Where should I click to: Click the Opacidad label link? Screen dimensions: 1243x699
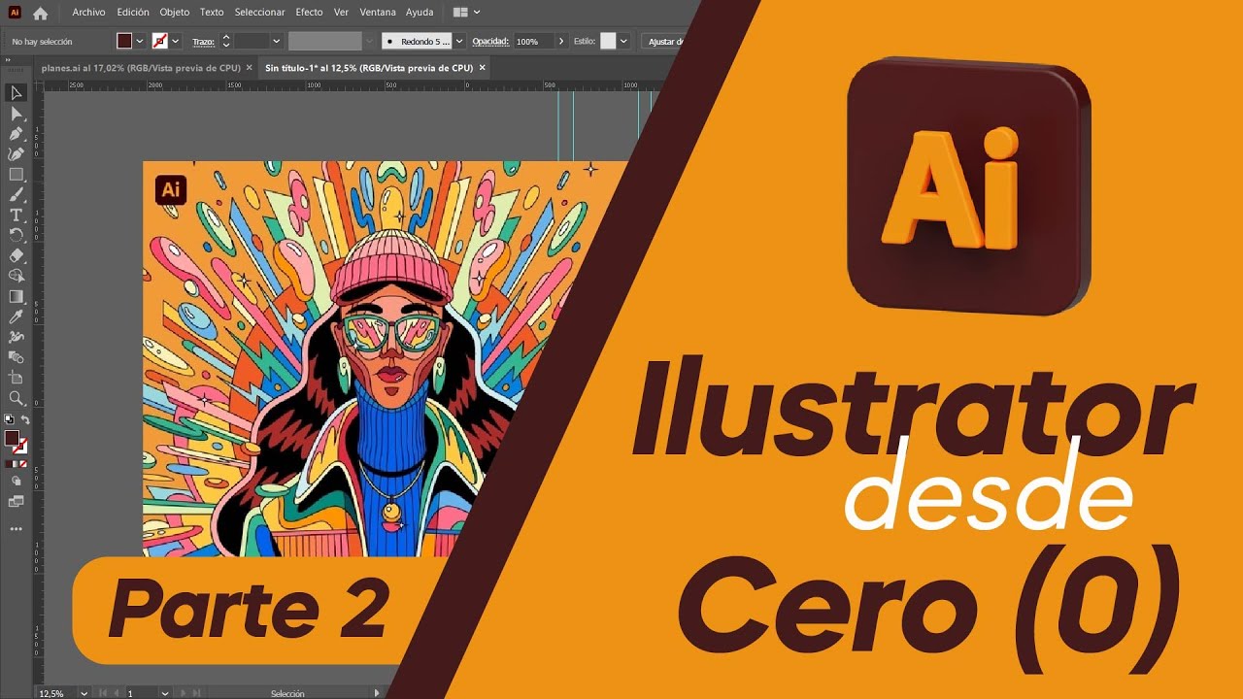[490, 42]
